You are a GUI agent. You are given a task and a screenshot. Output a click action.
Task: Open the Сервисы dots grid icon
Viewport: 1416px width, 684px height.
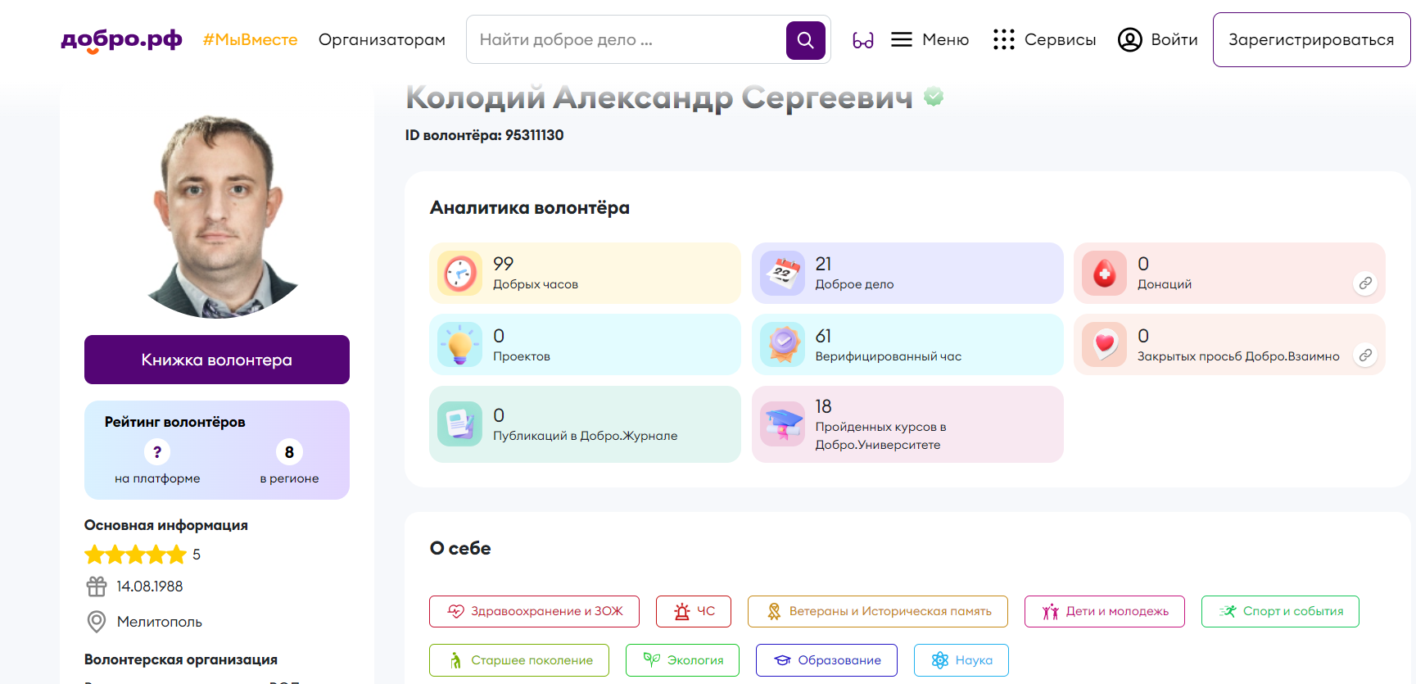pos(1003,39)
